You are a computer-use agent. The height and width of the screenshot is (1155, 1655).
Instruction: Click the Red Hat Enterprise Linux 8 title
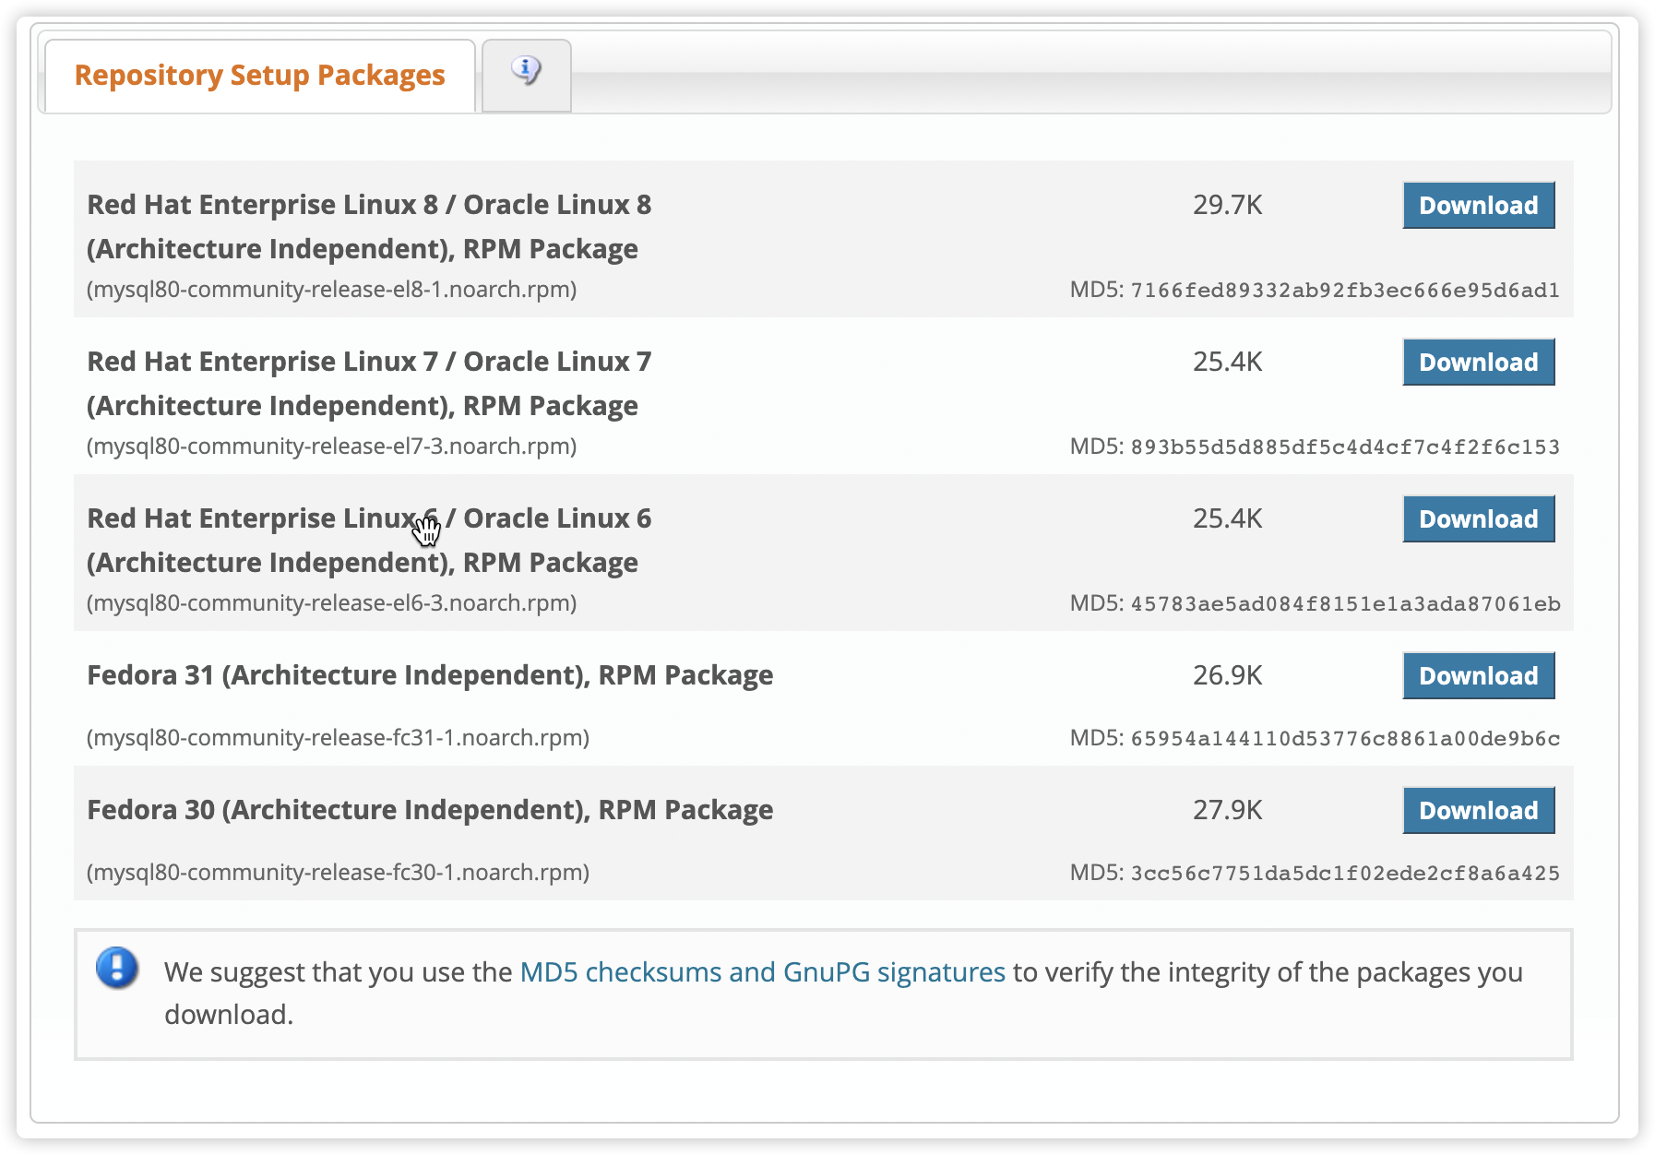[369, 226]
